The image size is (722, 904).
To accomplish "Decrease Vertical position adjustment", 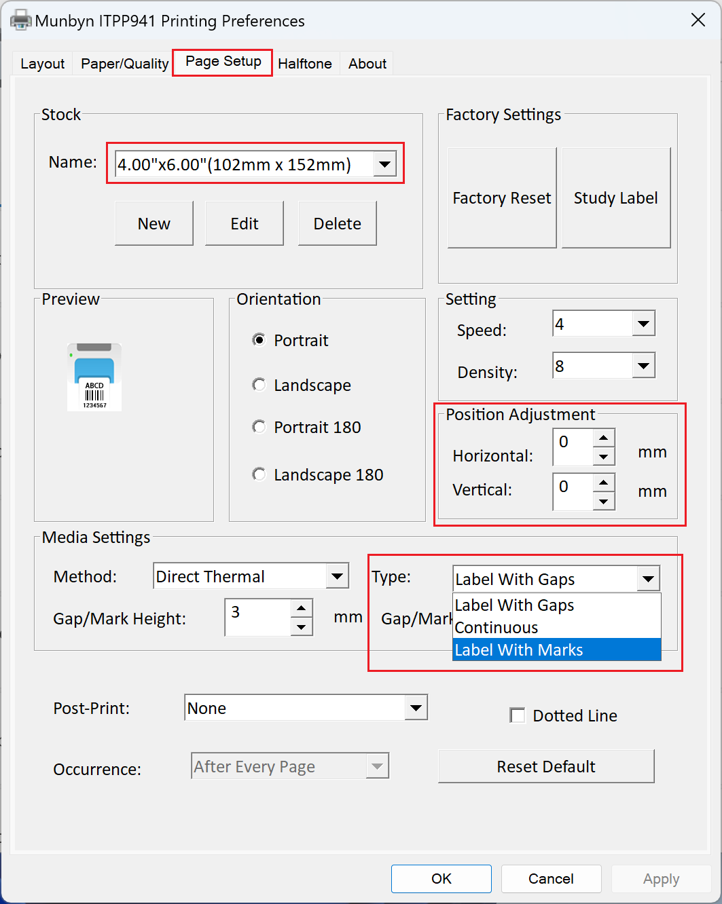I will (604, 502).
